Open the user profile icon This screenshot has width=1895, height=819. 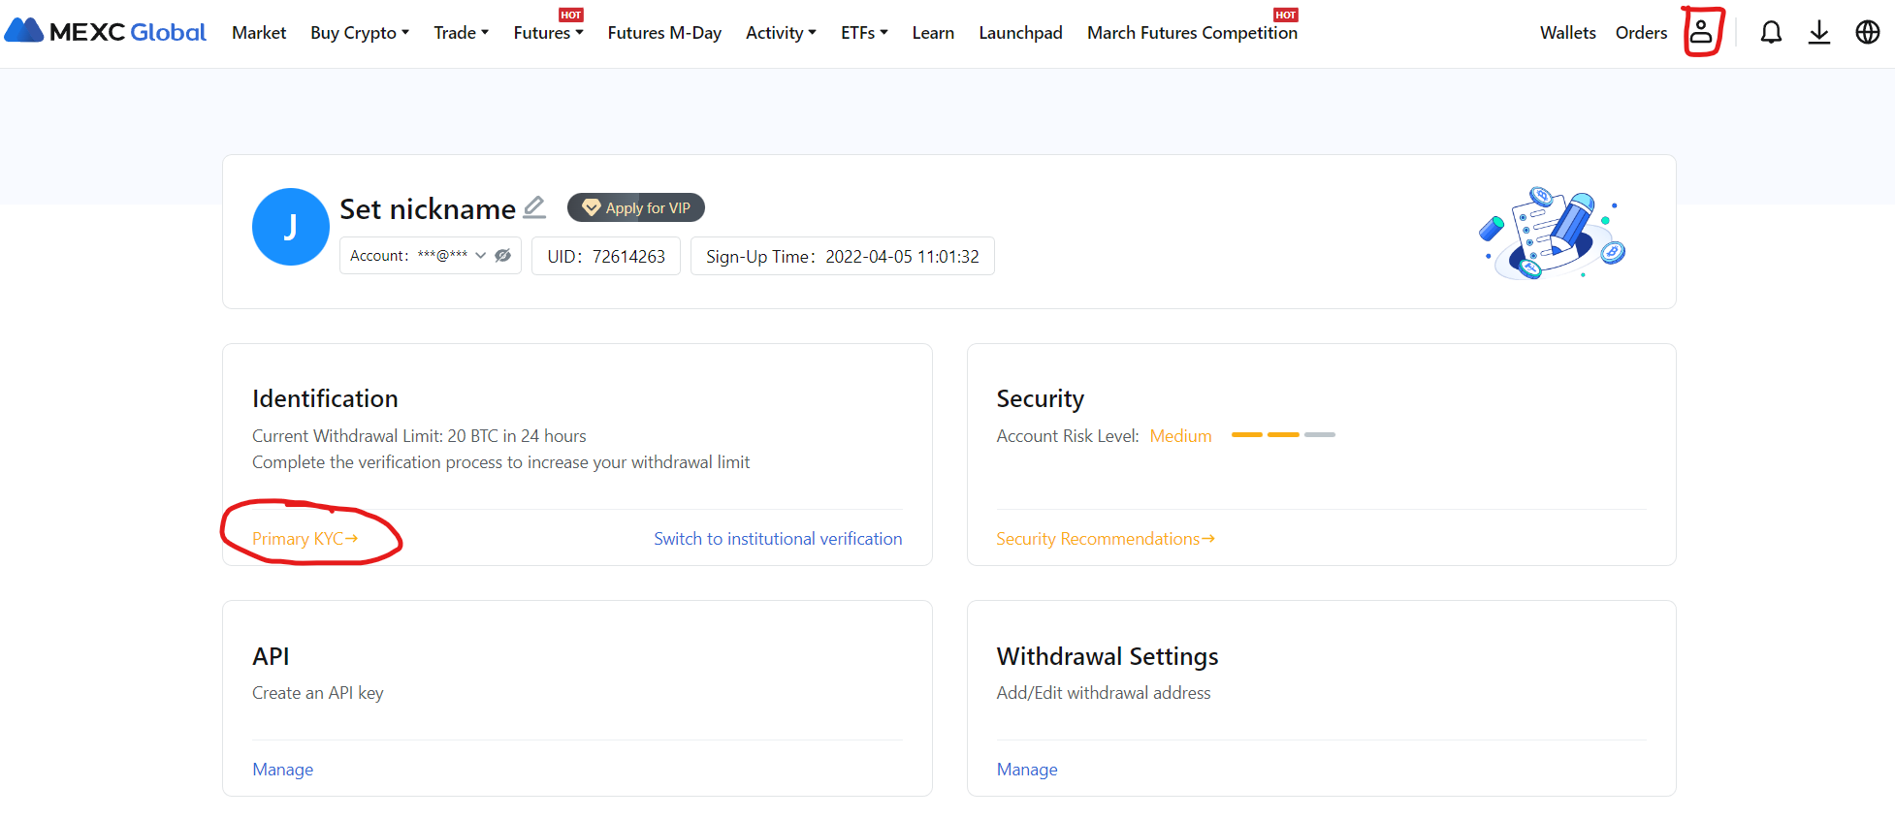pos(1701,32)
